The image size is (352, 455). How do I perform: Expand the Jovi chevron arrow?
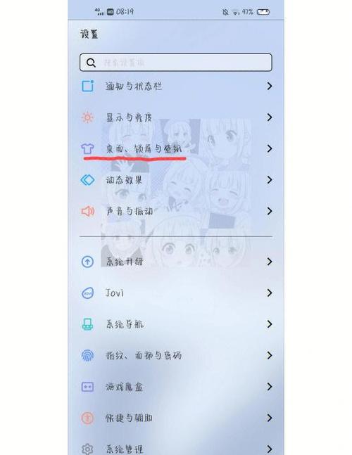pos(270,293)
